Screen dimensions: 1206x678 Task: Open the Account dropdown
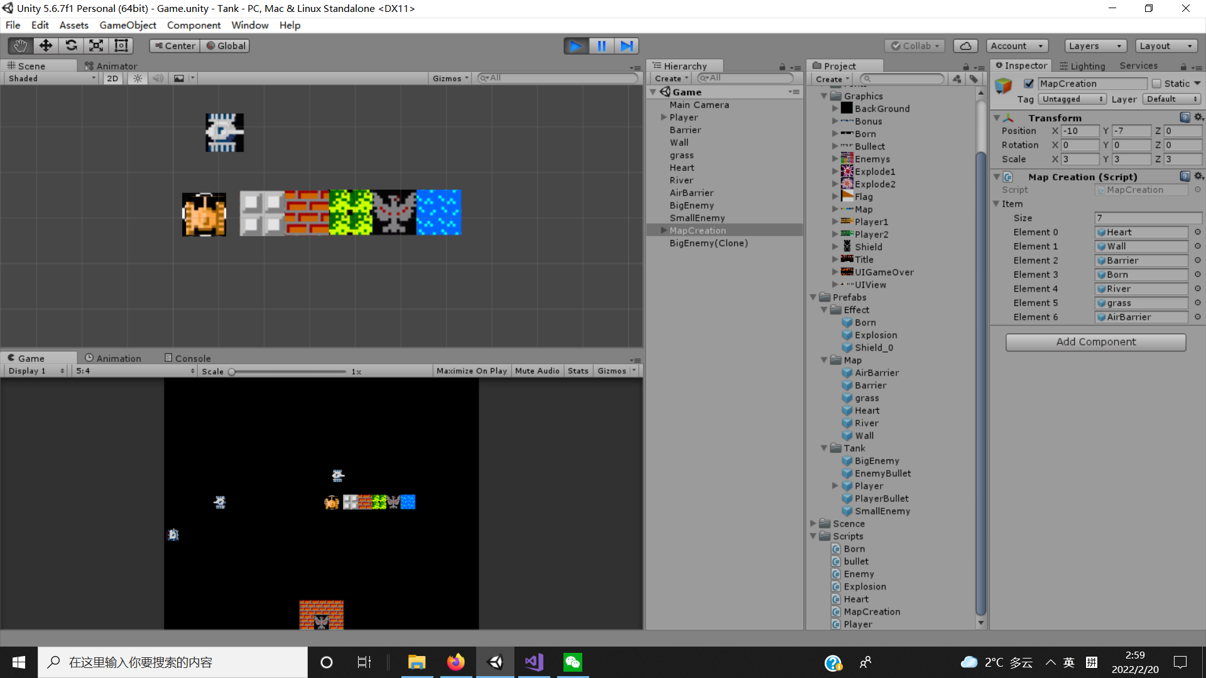[x=1018, y=46]
